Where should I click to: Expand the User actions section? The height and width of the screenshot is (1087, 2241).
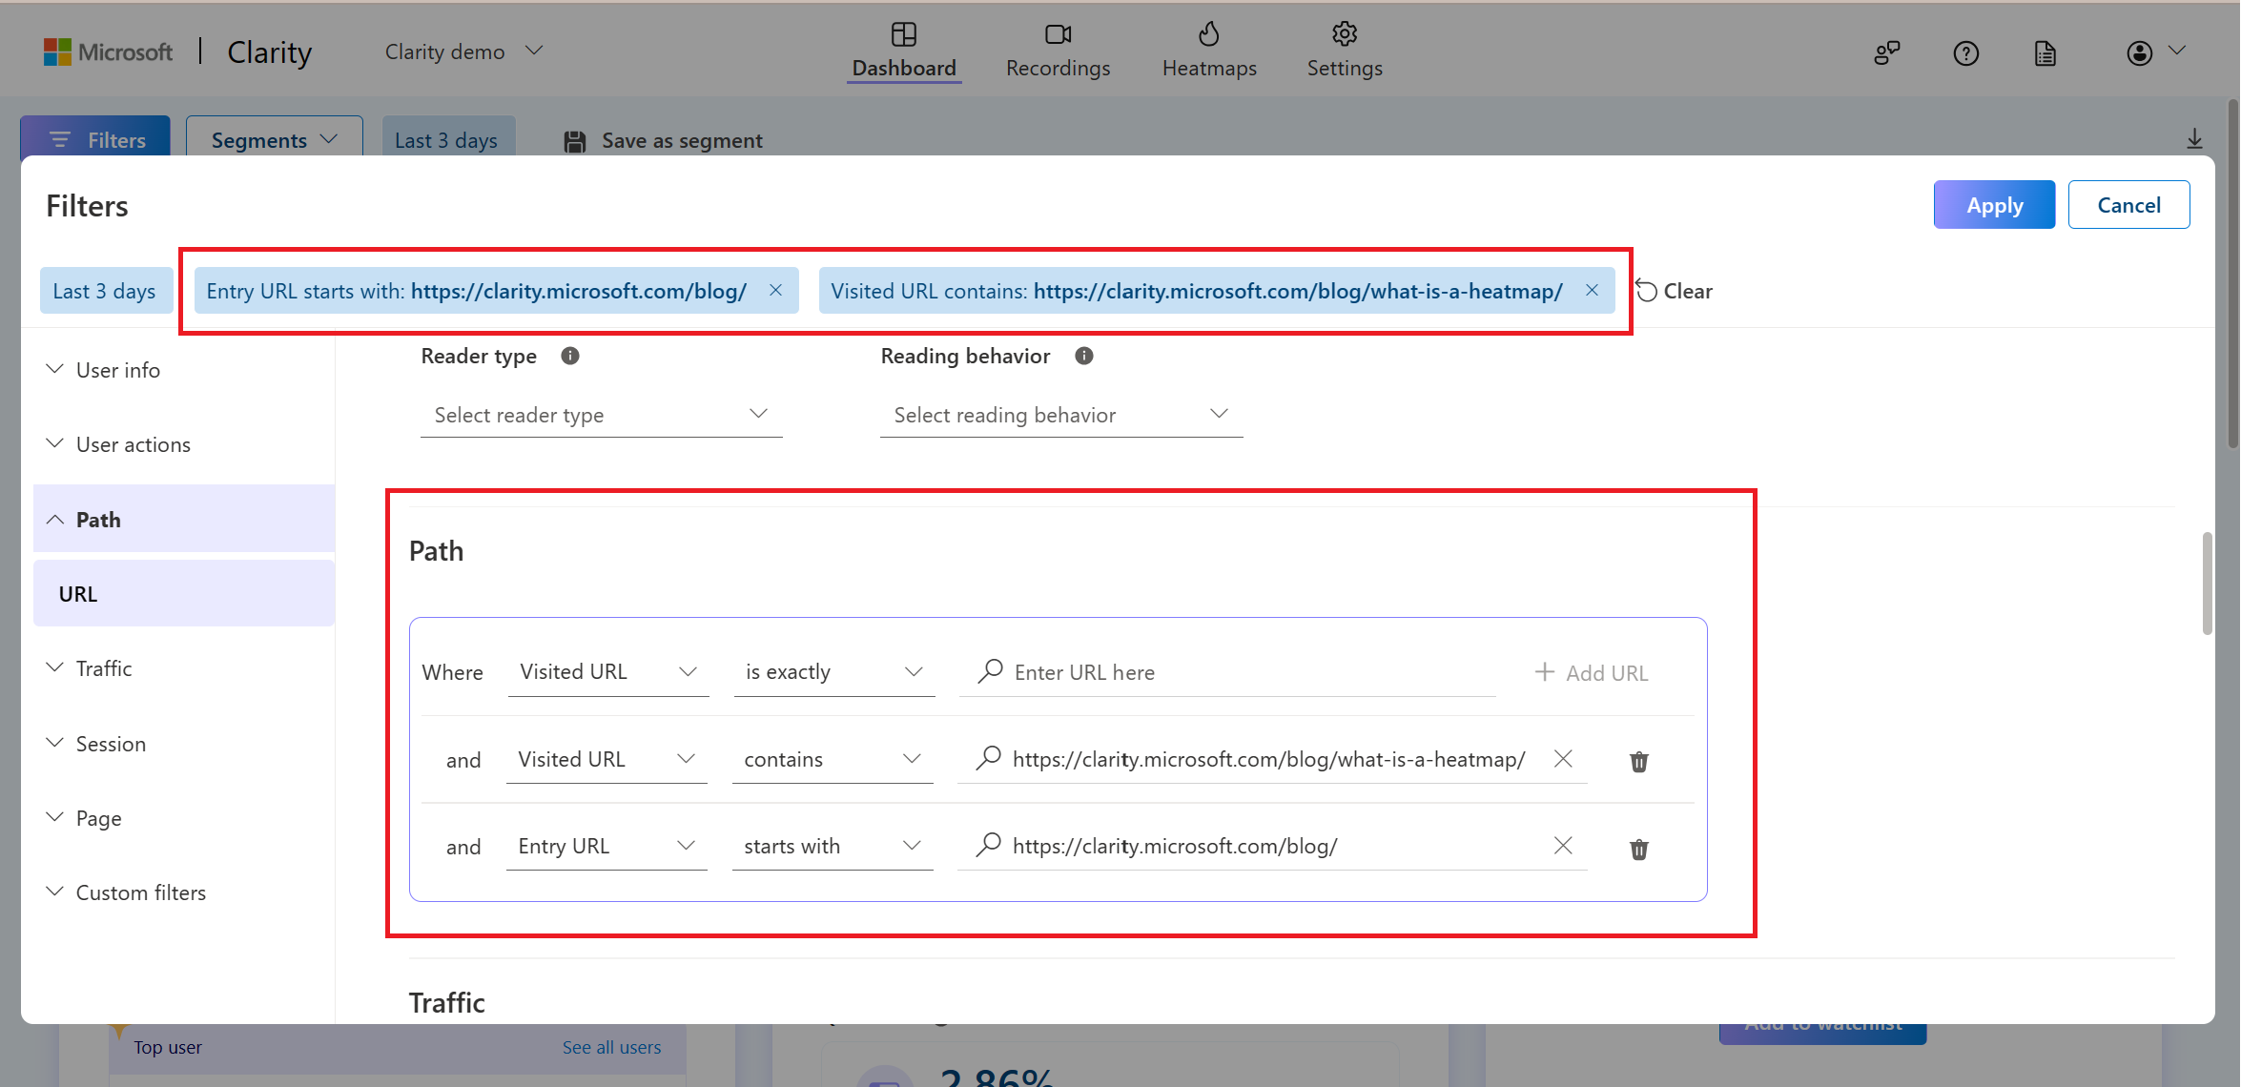(x=183, y=444)
